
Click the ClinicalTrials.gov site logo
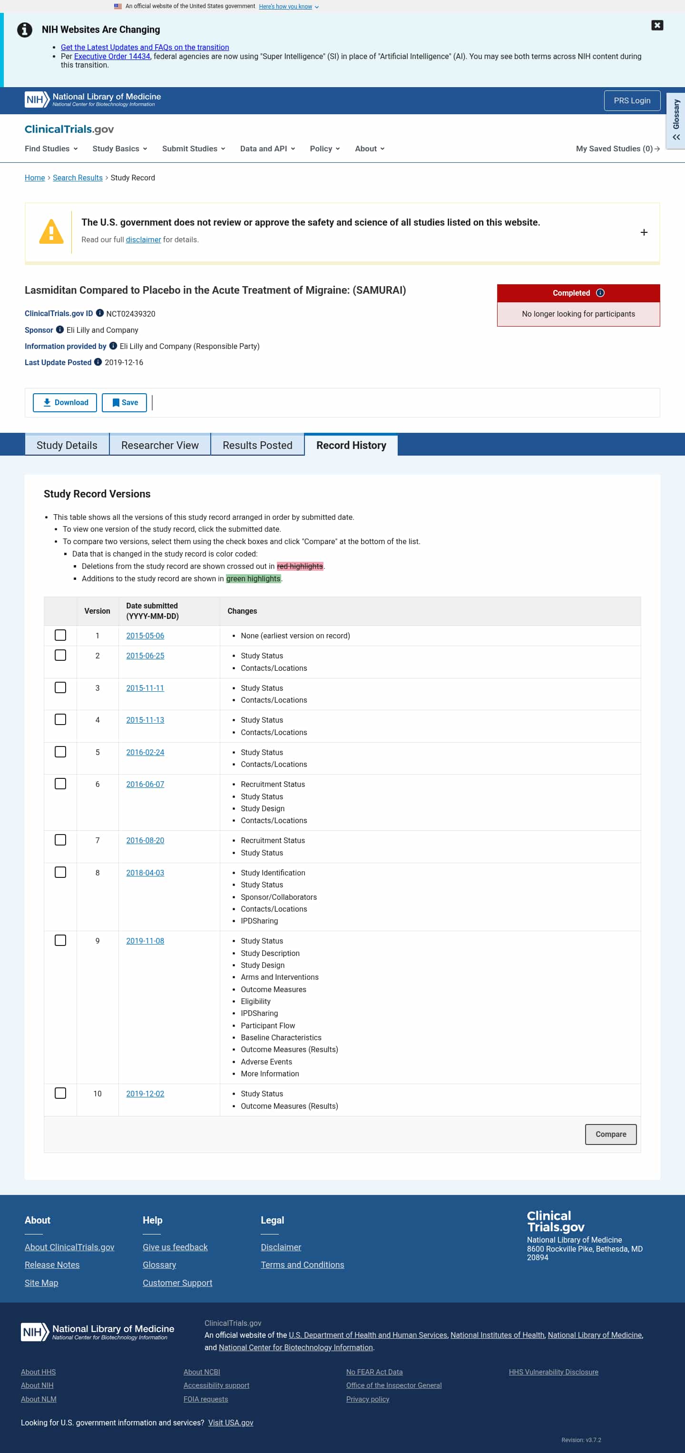(69, 129)
